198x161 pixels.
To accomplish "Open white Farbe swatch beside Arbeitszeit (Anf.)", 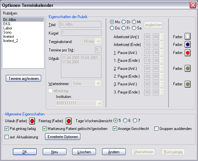I will 188,37.
